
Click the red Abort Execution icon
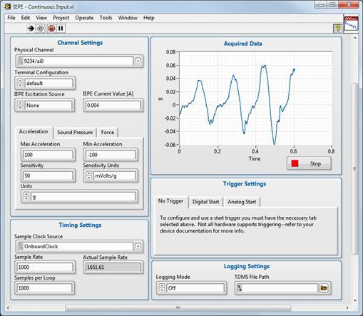tap(51, 29)
